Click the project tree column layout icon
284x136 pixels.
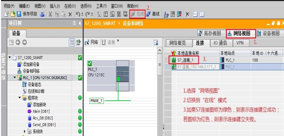click(74, 24)
